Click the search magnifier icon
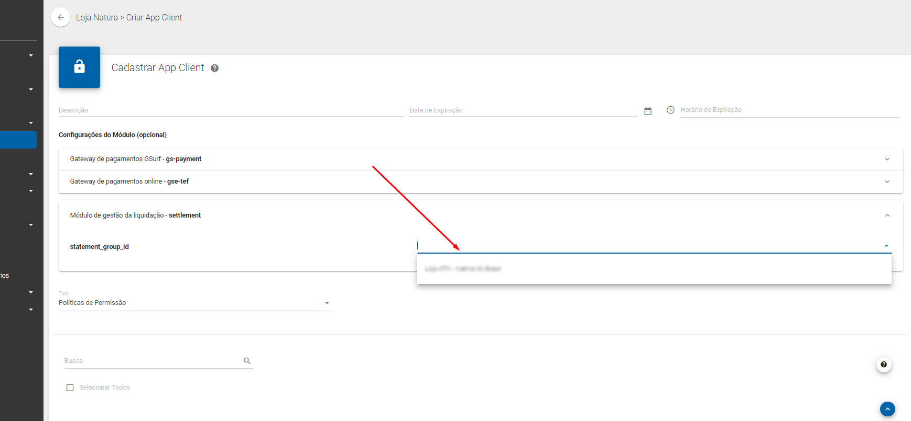The image size is (911, 421). click(247, 361)
